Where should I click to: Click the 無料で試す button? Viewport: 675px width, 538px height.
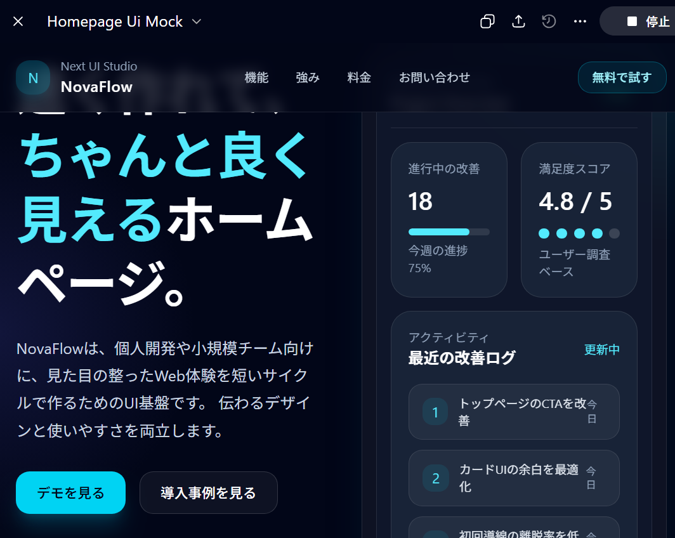[x=622, y=77]
